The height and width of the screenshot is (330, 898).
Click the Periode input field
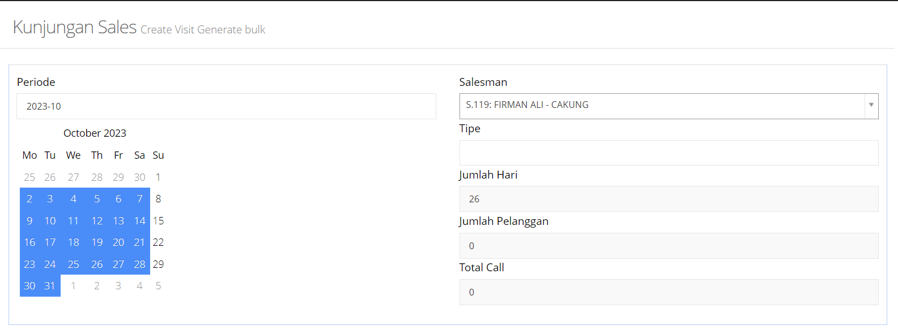pyautogui.click(x=226, y=106)
